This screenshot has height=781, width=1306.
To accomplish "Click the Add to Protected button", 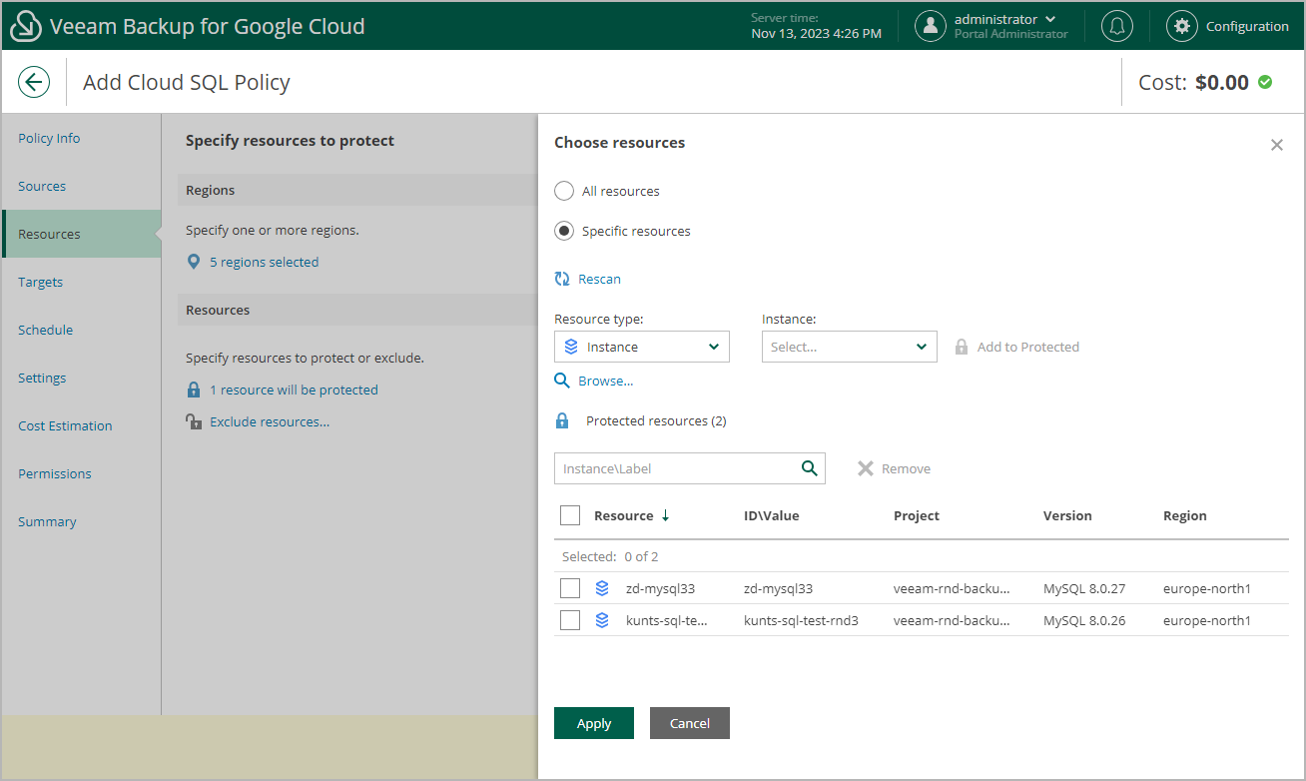I will [1017, 347].
